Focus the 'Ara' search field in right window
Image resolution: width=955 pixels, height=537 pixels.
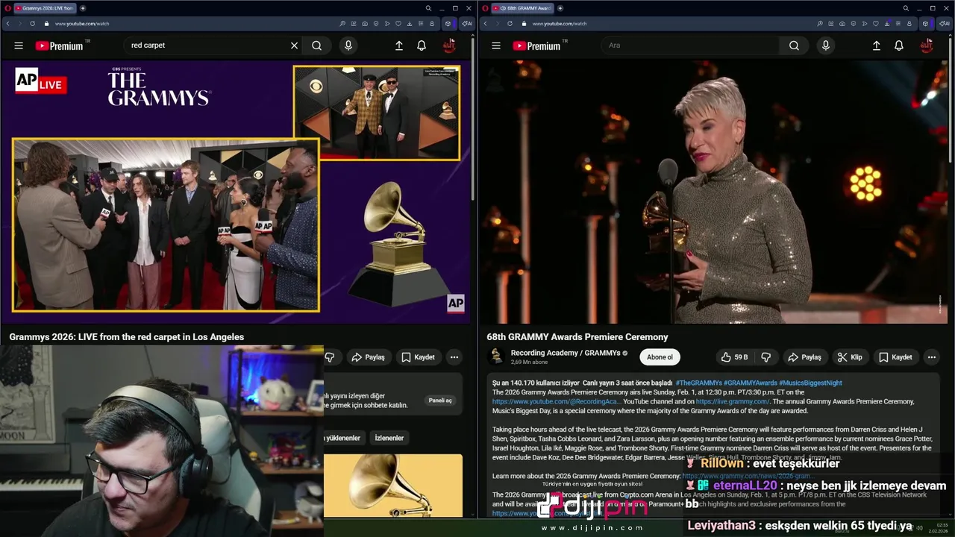[x=690, y=45]
